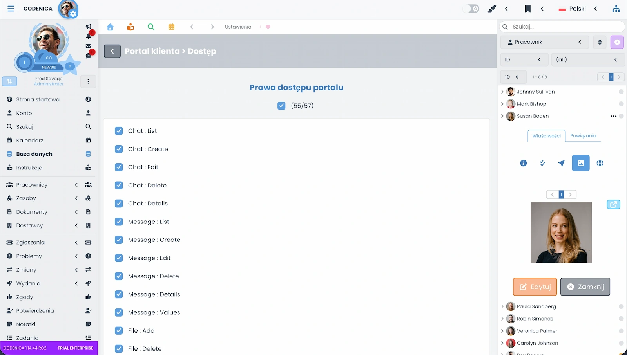Open the calendar icon in toolbar
The height and width of the screenshot is (355, 627).
pyautogui.click(x=171, y=27)
